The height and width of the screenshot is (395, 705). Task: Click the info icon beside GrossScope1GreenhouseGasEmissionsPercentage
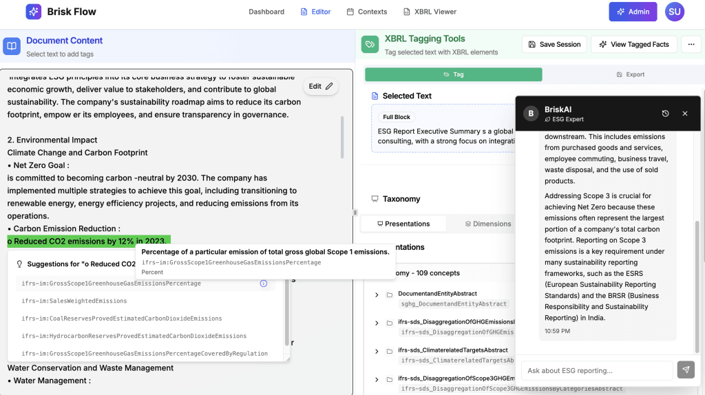tap(263, 284)
